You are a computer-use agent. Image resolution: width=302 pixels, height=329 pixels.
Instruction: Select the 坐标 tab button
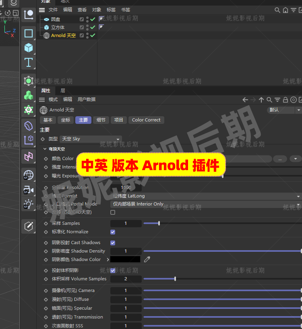(x=66, y=120)
